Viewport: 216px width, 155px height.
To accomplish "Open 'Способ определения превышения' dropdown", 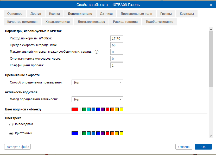I will (x=97, y=83).
